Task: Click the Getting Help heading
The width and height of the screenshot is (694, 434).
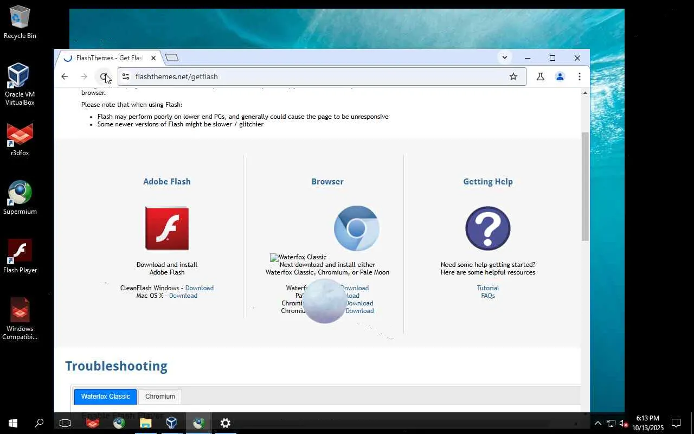Action: (x=488, y=182)
